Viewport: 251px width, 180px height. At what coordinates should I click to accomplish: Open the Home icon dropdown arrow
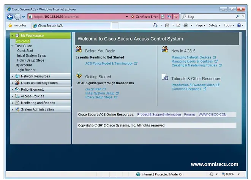point(161,25)
